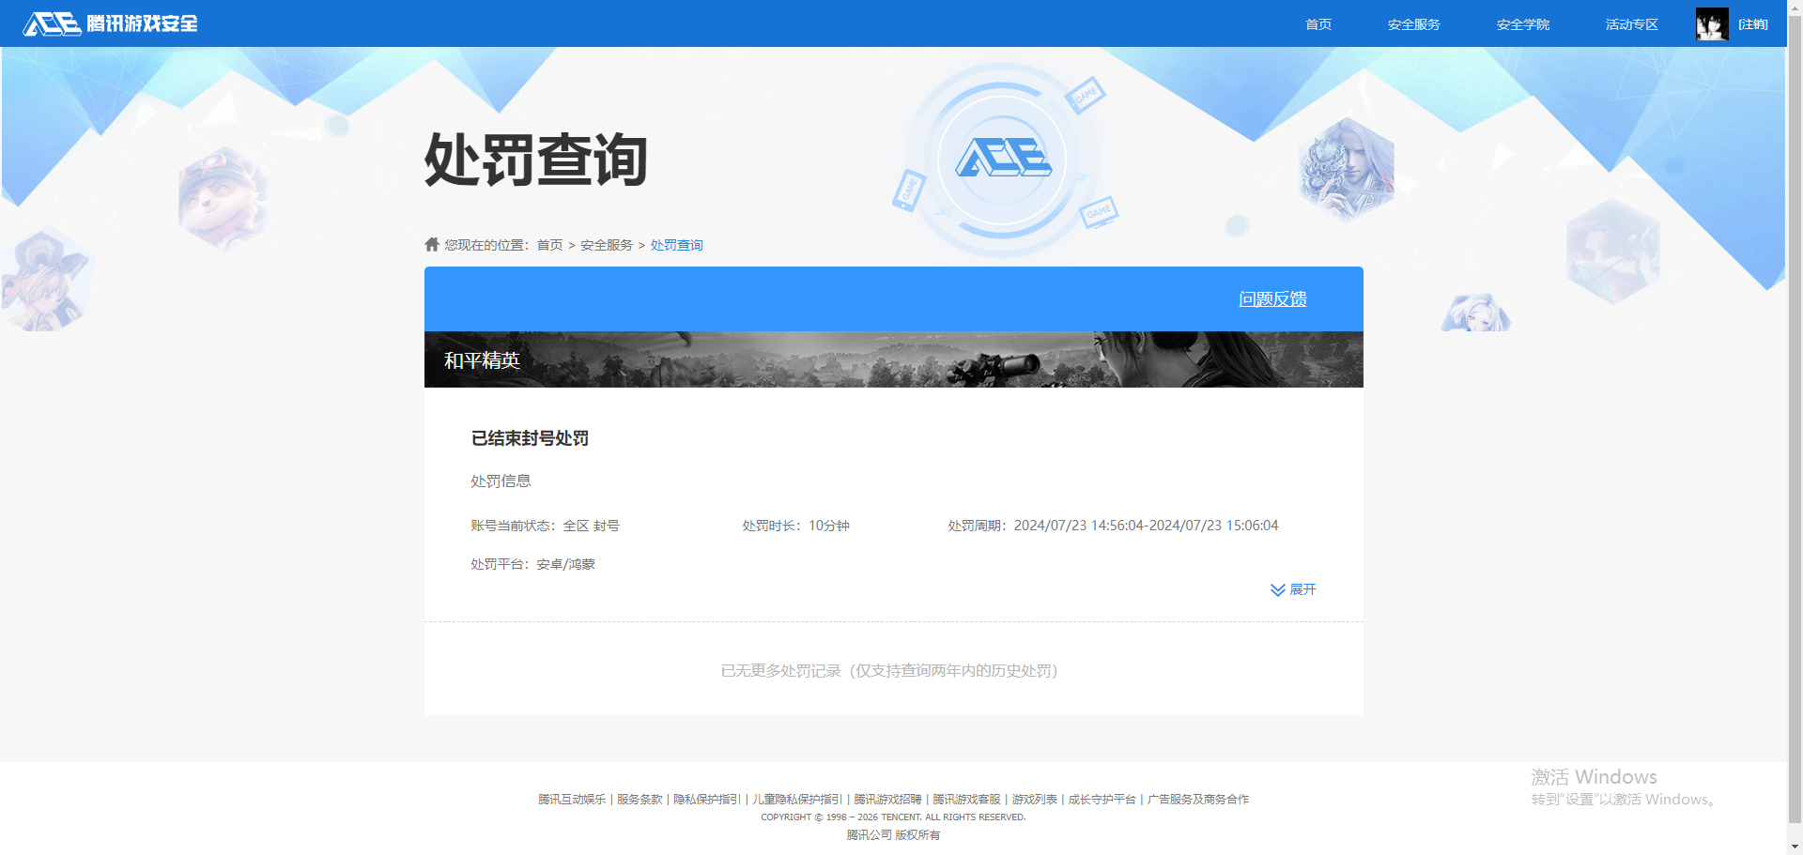Open the 成长守护平台 footer link
This screenshot has width=1803, height=855.
pyautogui.click(x=1103, y=799)
